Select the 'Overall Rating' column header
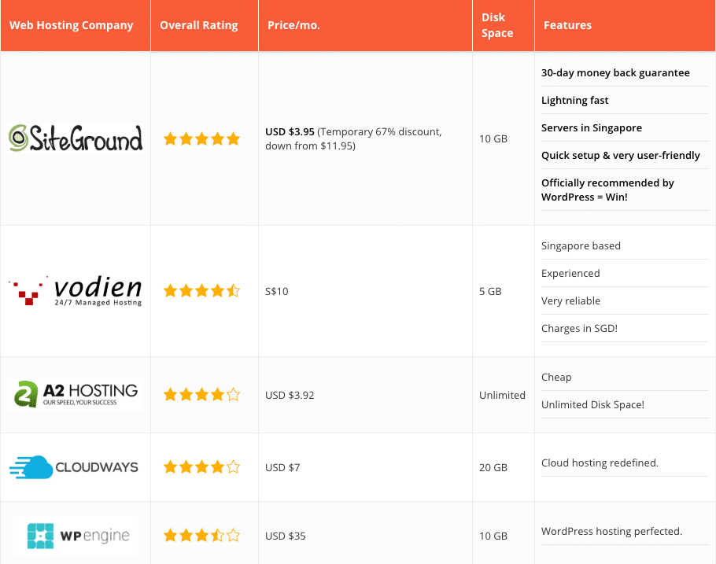Viewport: 716px width, 564px height. tap(197, 25)
